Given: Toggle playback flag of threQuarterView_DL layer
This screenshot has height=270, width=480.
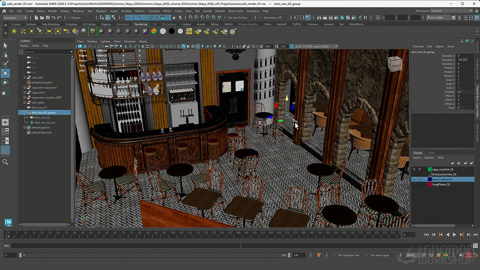Looking at the screenshot, I should (x=420, y=174).
